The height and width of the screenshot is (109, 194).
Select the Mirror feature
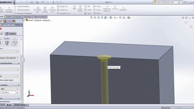pyautogui.click(x=97, y=13)
